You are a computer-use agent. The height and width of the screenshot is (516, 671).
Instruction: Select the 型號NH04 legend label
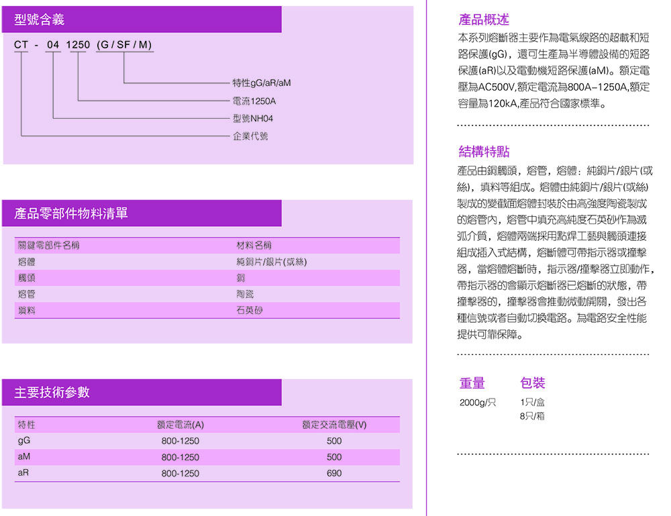click(253, 119)
